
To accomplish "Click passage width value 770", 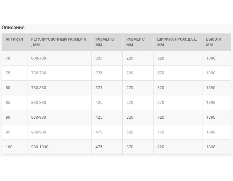I will (178, 132).
